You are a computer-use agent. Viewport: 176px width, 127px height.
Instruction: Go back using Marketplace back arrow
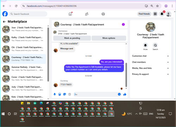4,21
